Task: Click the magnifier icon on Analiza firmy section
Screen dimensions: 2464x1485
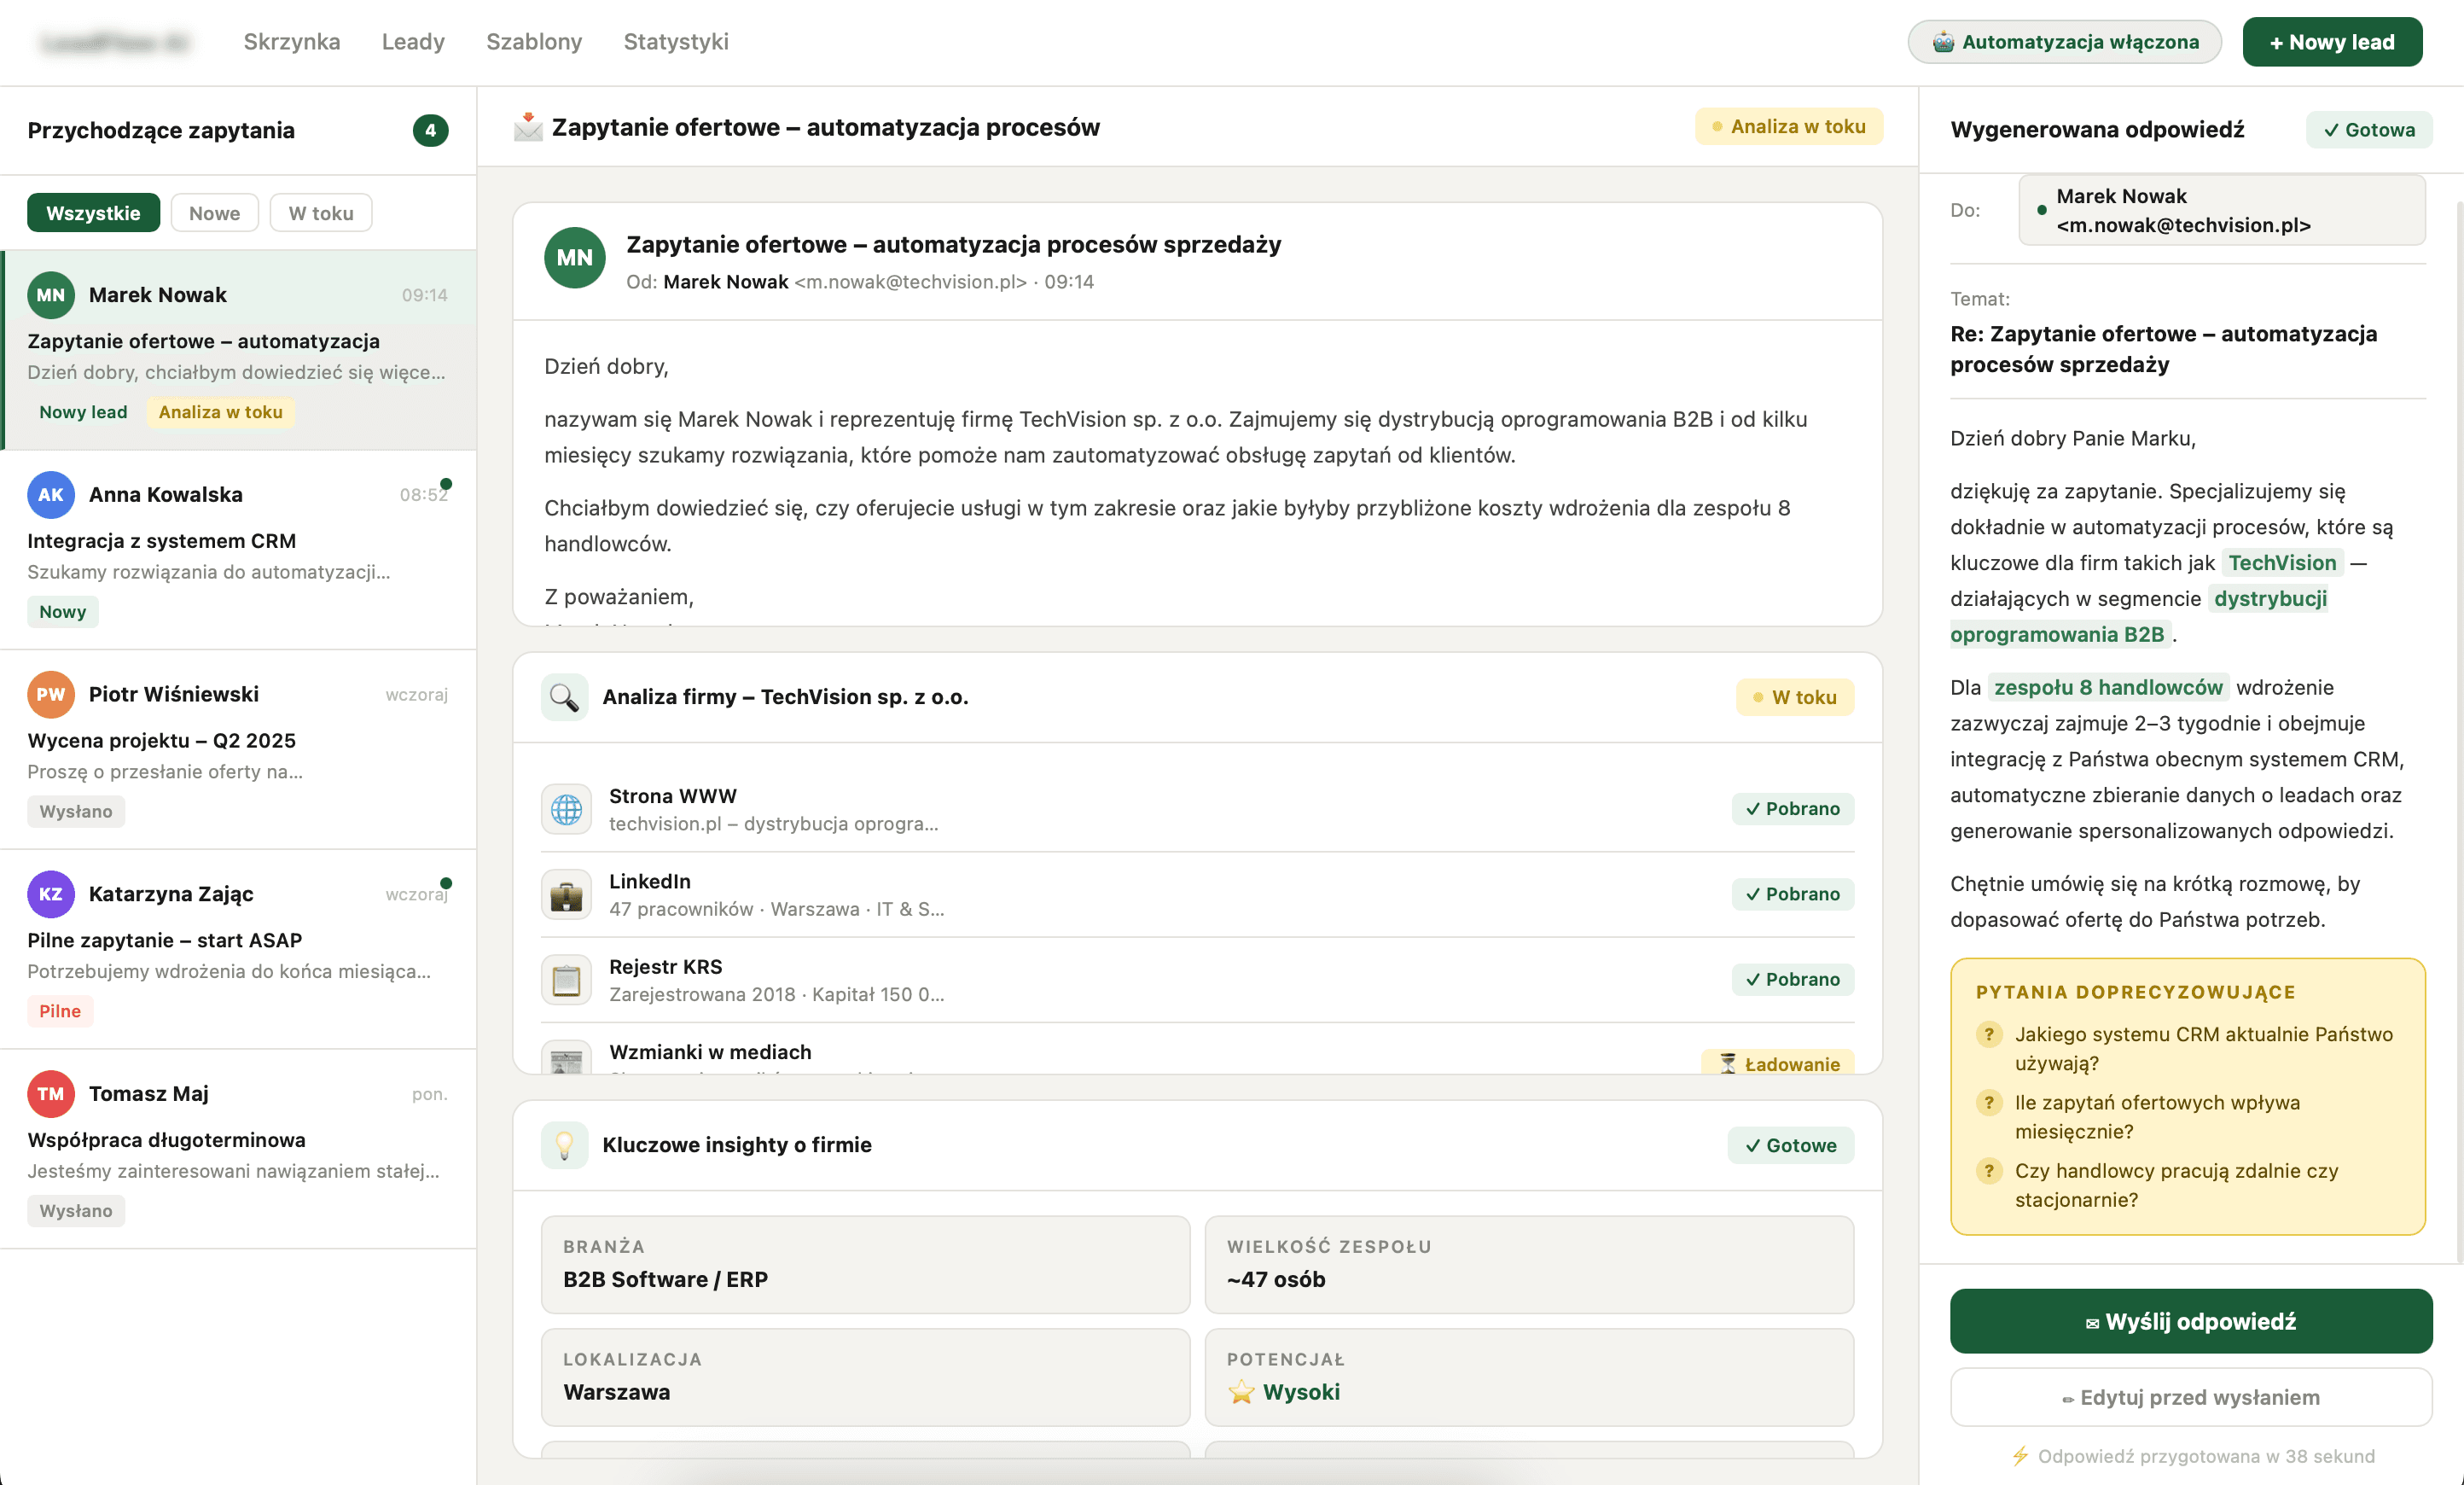Action: coord(565,697)
